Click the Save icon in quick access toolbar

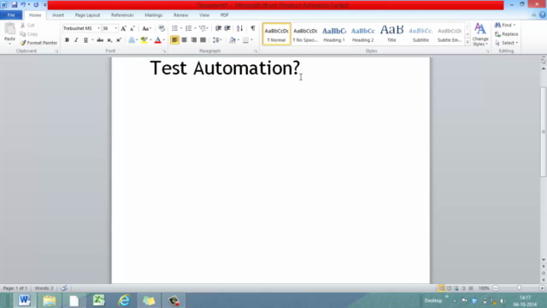(x=15, y=5)
